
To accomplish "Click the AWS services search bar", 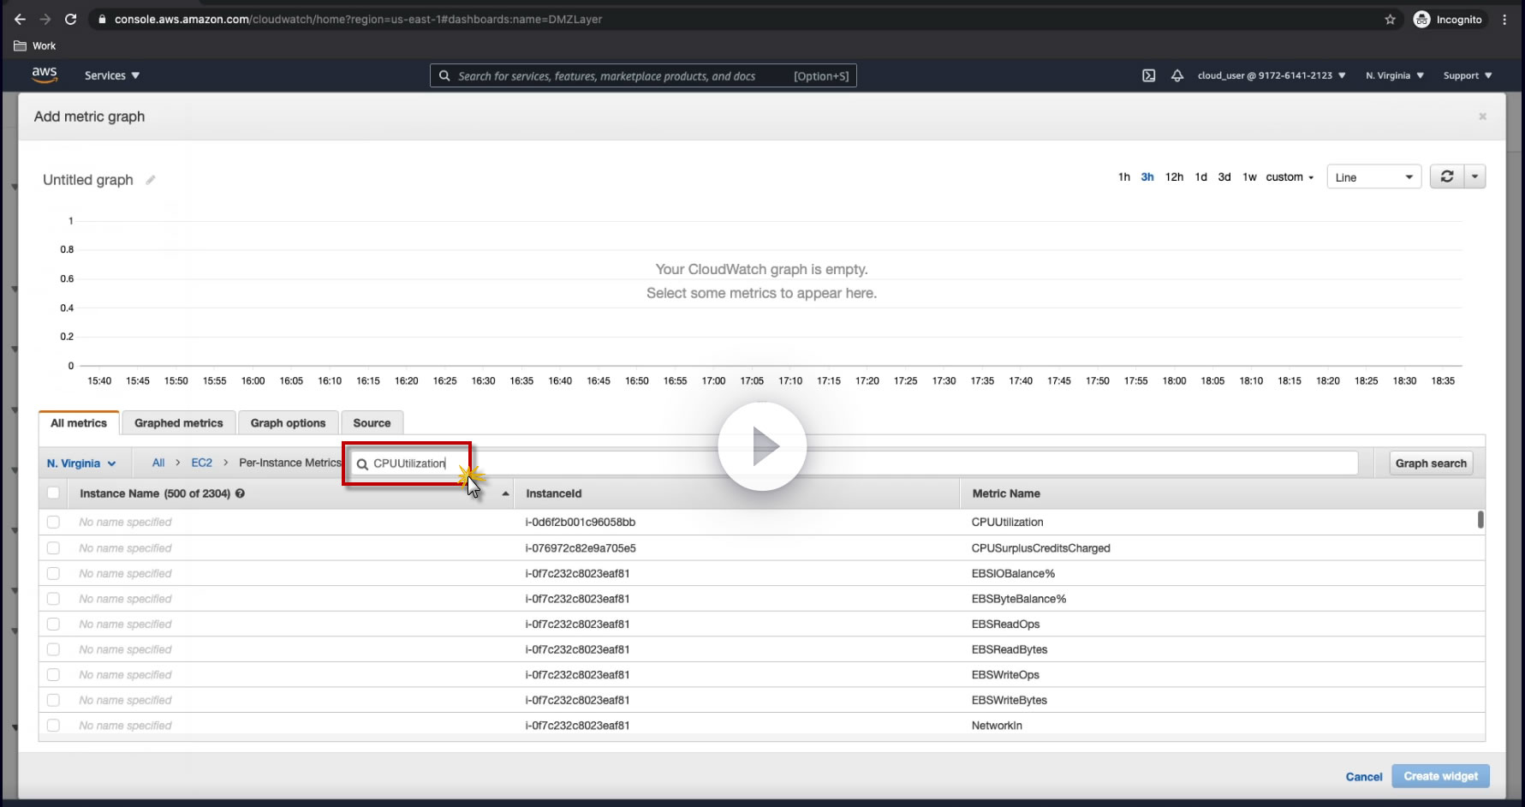I will click(x=643, y=75).
